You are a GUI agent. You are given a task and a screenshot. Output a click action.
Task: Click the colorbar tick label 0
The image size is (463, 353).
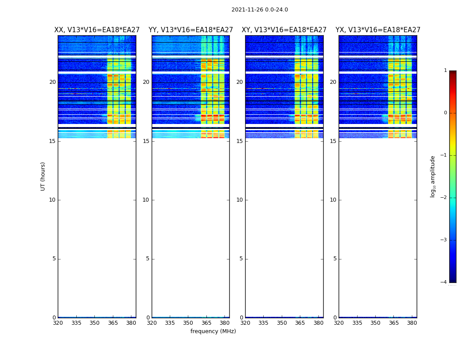(x=445, y=113)
